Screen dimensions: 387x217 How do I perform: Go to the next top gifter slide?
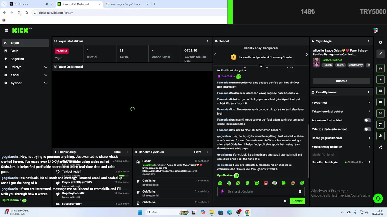pyautogui.click(x=307, y=55)
